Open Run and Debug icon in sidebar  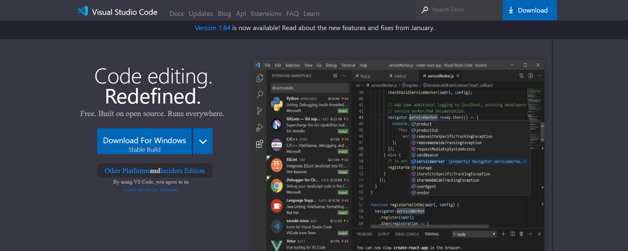pyautogui.click(x=260, y=128)
